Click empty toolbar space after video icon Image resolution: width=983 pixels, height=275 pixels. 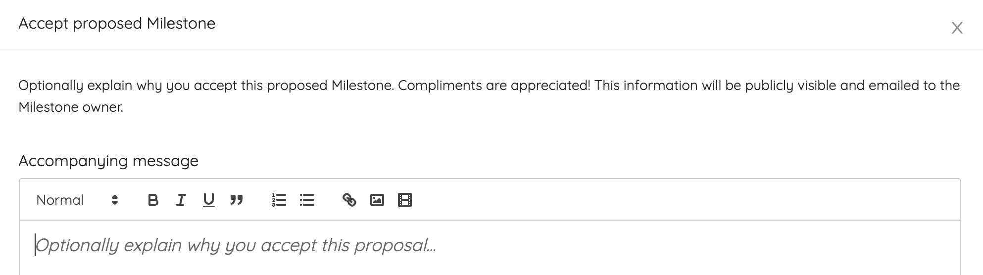tap(683, 200)
